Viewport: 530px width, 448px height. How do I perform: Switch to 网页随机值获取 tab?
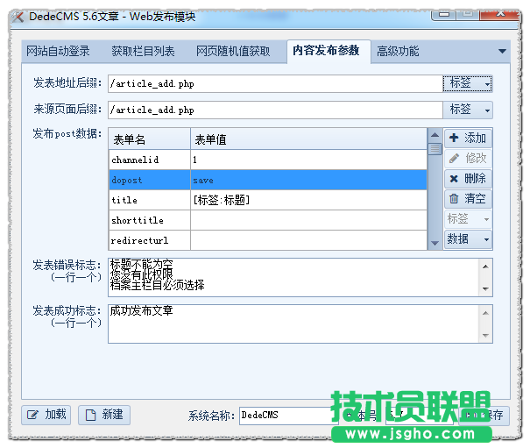[233, 52]
